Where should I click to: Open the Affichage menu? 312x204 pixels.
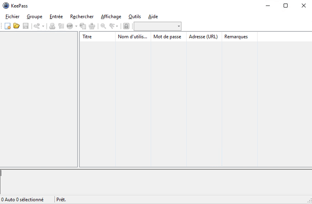pos(111,17)
